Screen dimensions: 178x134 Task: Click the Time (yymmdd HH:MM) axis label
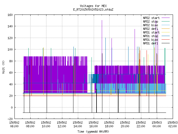[93, 131]
